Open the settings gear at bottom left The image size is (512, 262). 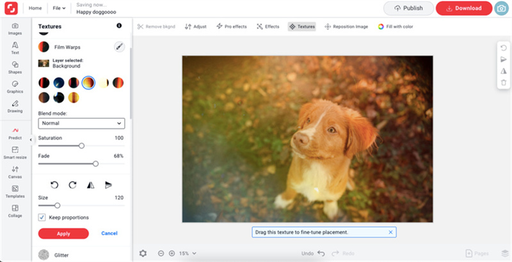(x=143, y=253)
